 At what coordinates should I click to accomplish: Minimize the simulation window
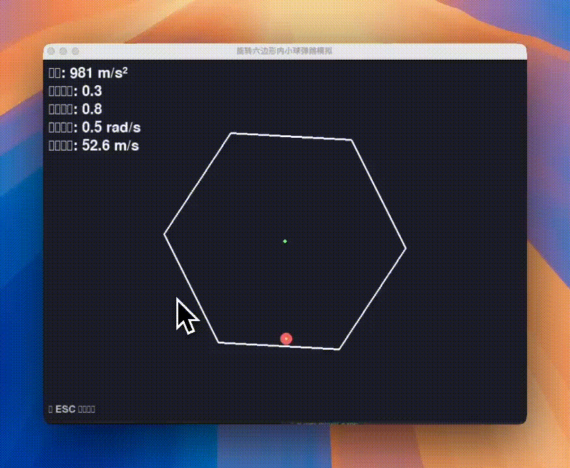point(63,51)
